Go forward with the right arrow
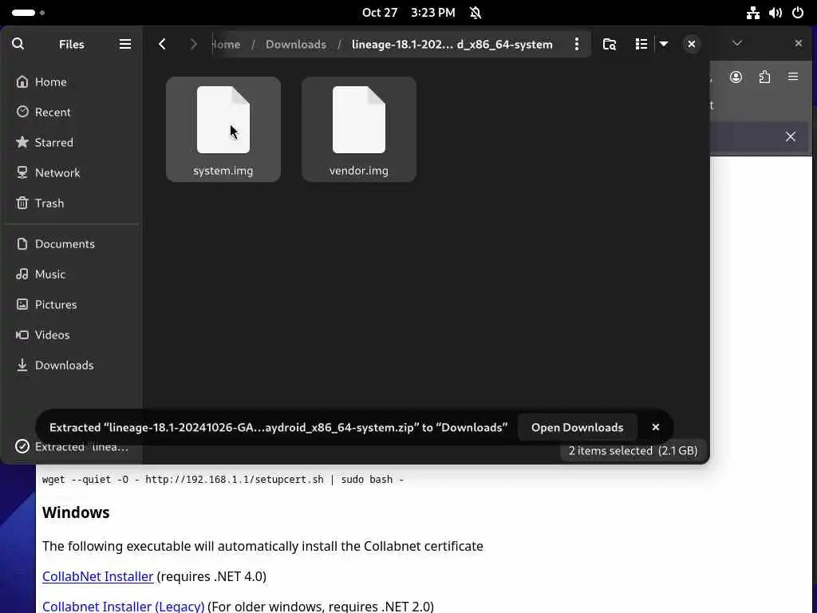The image size is (817, 613). coord(193,44)
